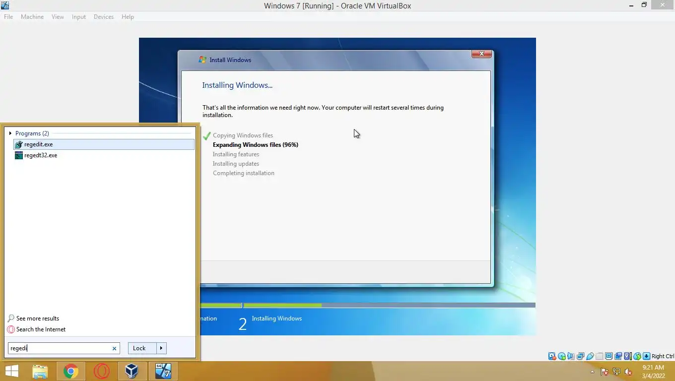This screenshot has height=381, width=675.
Task: Click the VirtualBox window icon in title bar
Action: pos(5,5)
